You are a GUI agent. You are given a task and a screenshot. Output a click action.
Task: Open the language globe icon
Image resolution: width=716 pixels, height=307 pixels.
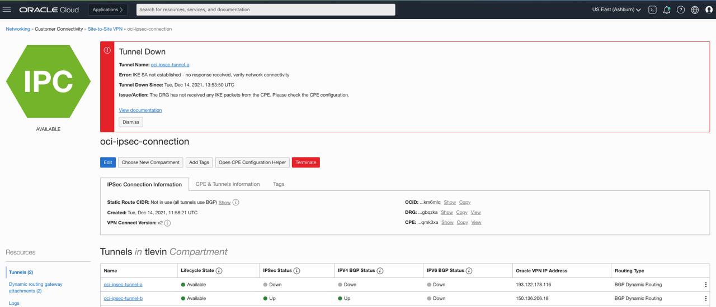click(x=695, y=9)
